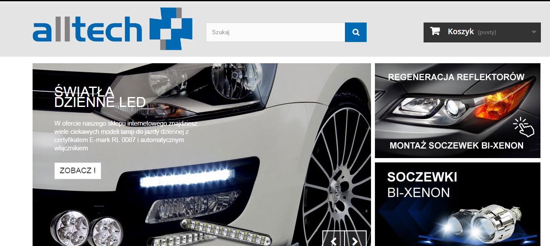Focus the Szukaj search field

pos(275,32)
